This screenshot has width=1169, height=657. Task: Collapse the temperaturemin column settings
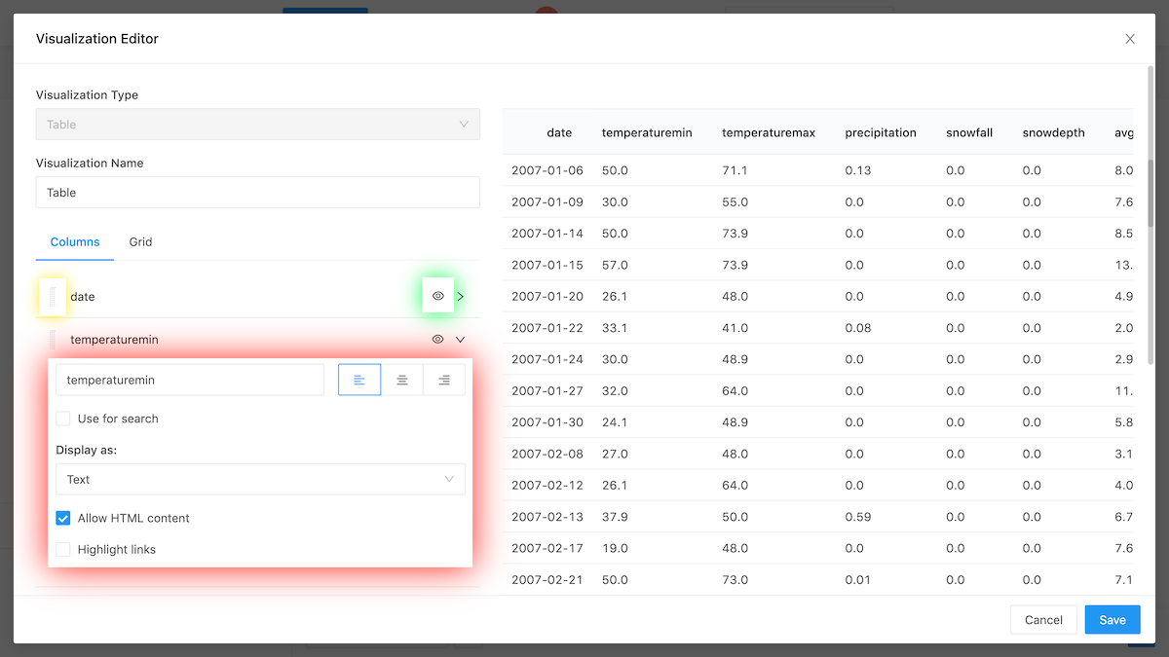pyautogui.click(x=461, y=340)
